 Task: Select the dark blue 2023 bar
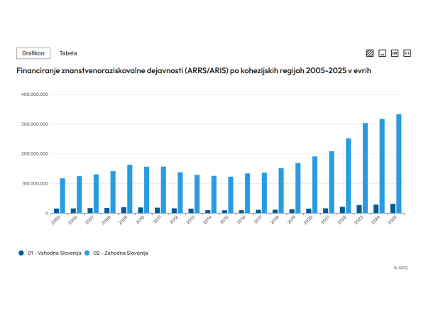pos(359,209)
